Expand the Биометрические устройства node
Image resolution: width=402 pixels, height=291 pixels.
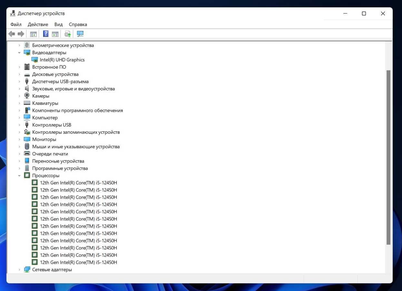(x=19, y=45)
